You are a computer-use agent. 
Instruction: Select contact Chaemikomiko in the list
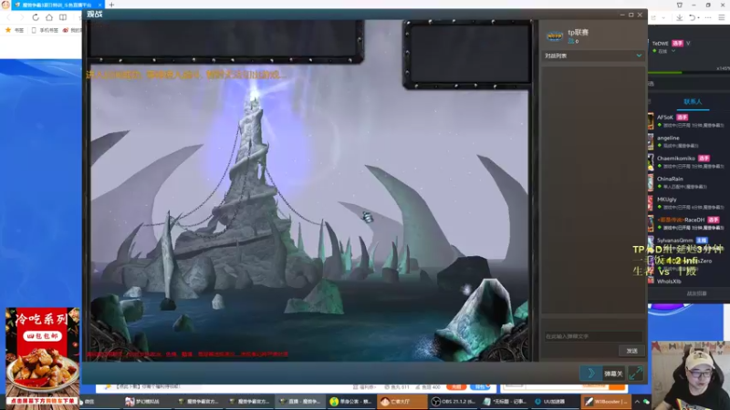pyautogui.click(x=687, y=162)
